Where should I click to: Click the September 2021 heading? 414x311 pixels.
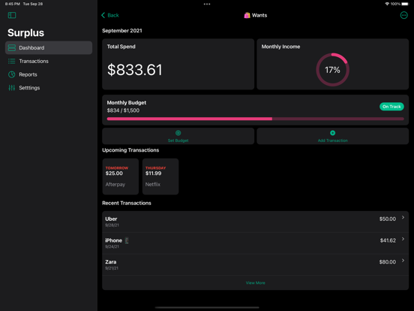click(122, 31)
